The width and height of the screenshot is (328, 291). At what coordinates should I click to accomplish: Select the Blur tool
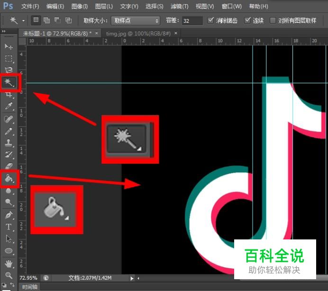(x=9, y=191)
